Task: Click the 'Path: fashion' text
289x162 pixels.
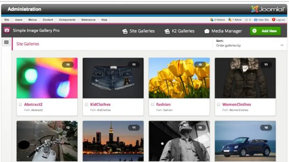Action: tap(164, 110)
